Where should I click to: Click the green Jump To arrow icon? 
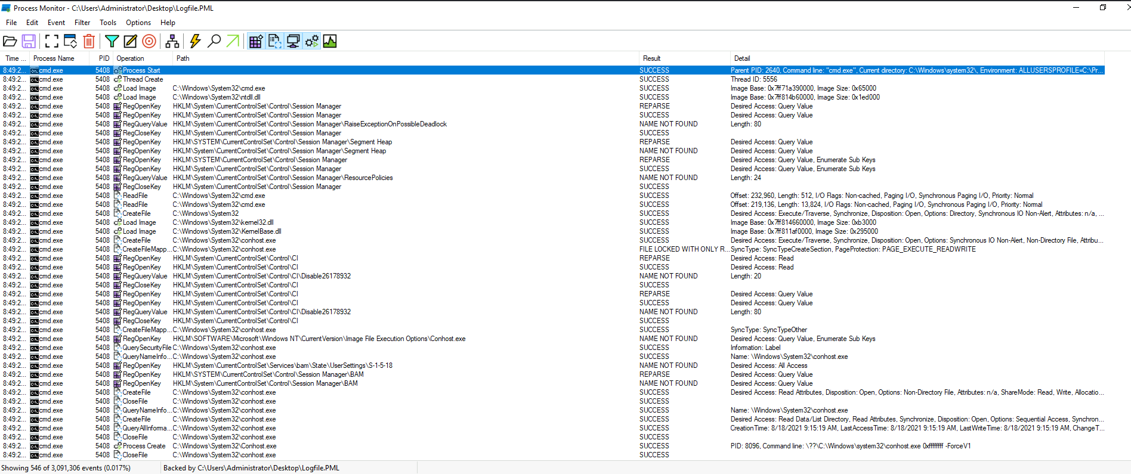tap(233, 41)
